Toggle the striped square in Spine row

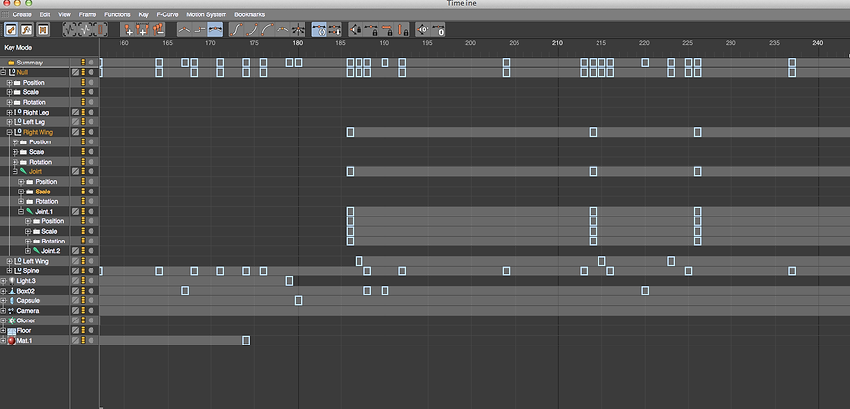pyautogui.click(x=75, y=270)
